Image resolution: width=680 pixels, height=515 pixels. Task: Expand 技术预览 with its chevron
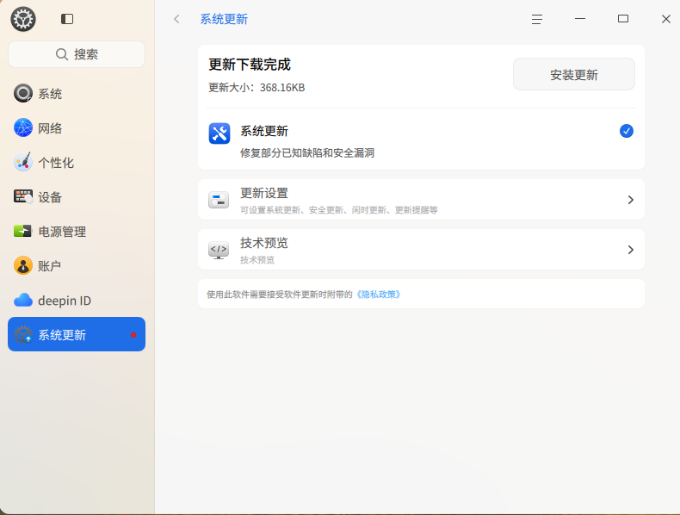(631, 250)
